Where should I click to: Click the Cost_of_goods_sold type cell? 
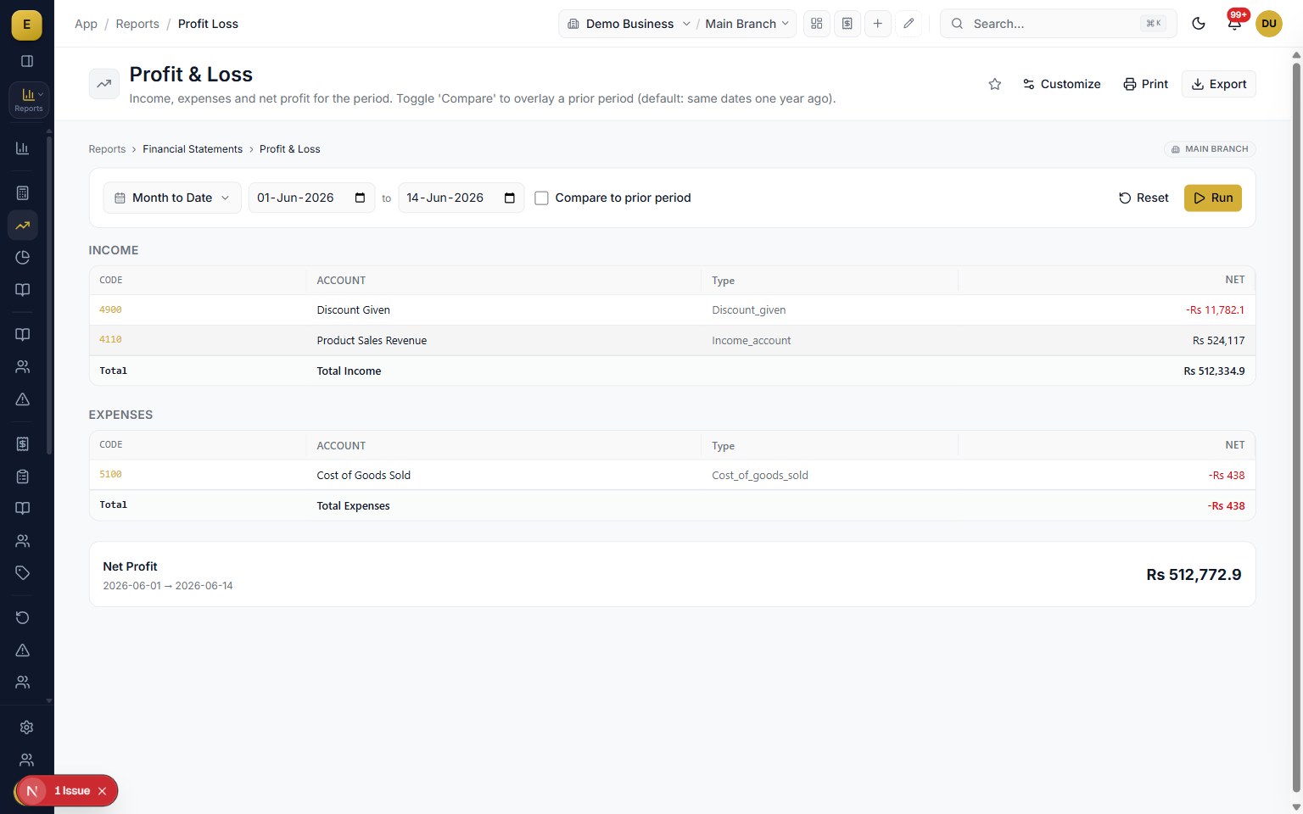pos(760,476)
